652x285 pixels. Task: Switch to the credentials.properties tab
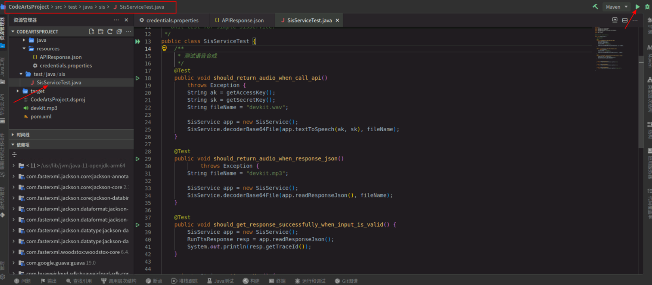click(x=172, y=20)
